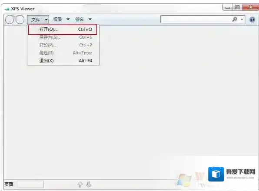Image resolution: width=259 pixels, height=191 pixels.
Task: Maximize the XPS Viewer window
Action: [x=237, y=7]
